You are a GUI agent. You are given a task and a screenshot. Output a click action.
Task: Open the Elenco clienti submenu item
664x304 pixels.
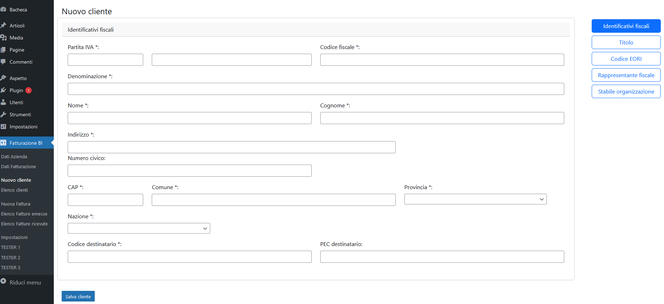click(15, 190)
